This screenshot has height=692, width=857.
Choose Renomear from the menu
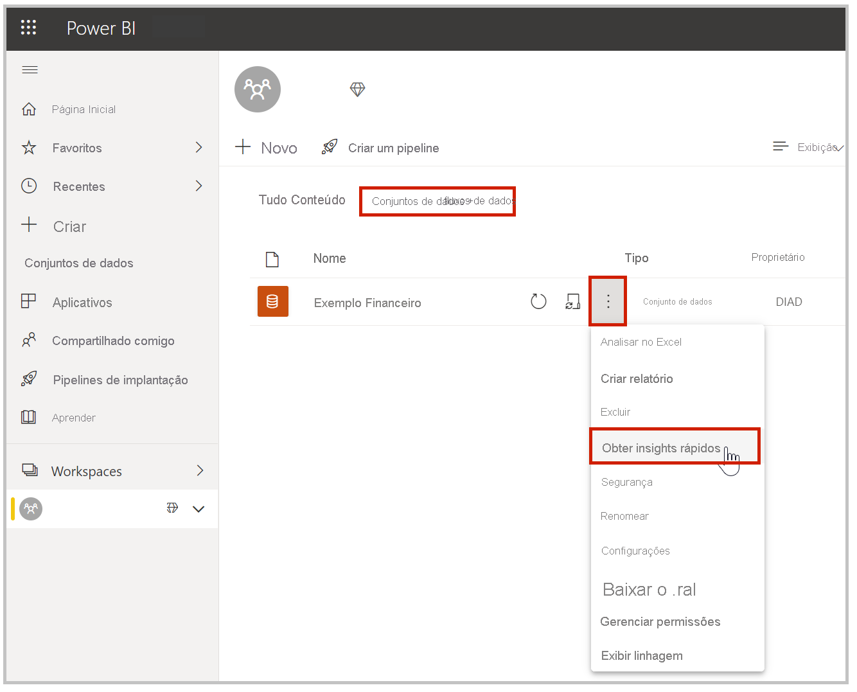point(624,516)
